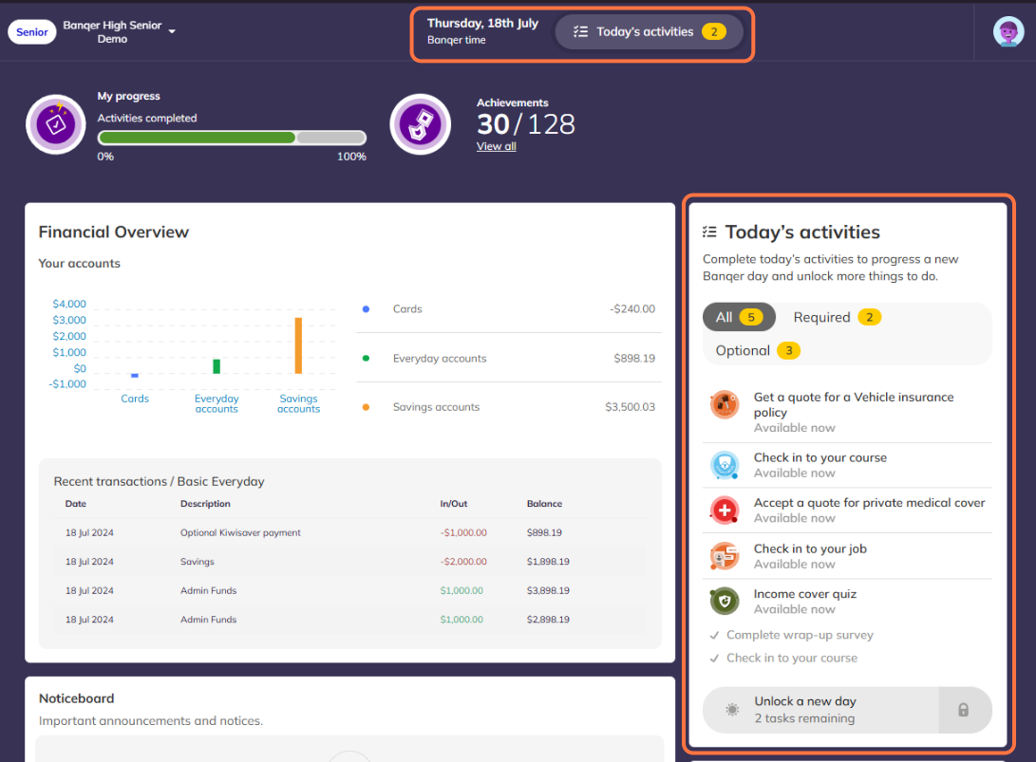This screenshot has height=762, width=1036.
Task: Click the Vehicle insurance activity icon
Action: [725, 405]
